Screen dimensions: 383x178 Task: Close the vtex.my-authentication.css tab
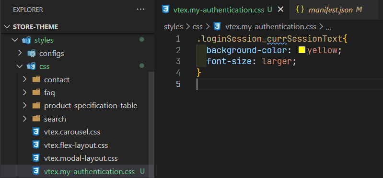pos(281,10)
